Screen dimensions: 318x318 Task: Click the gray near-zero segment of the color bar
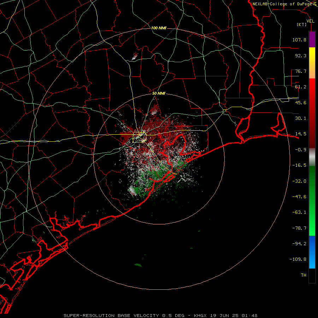tap(312, 157)
